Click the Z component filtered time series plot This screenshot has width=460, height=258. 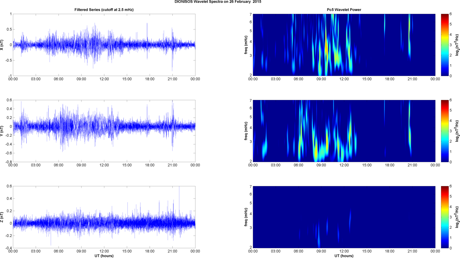pyautogui.click(x=104, y=217)
